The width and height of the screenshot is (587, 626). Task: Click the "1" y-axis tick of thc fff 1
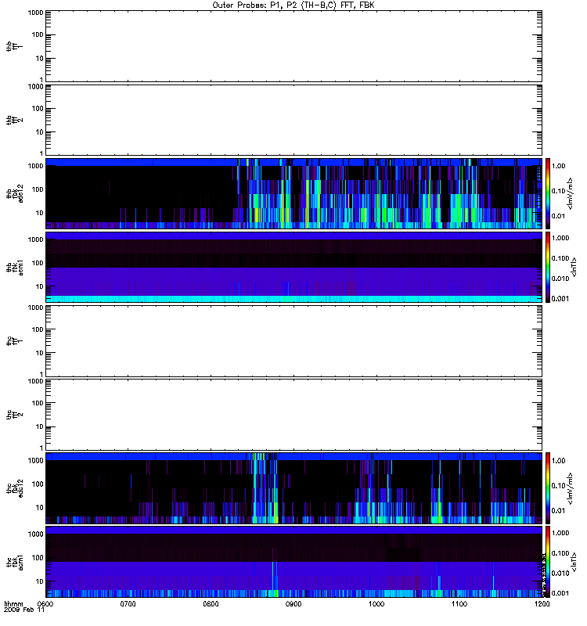tap(41, 374)
